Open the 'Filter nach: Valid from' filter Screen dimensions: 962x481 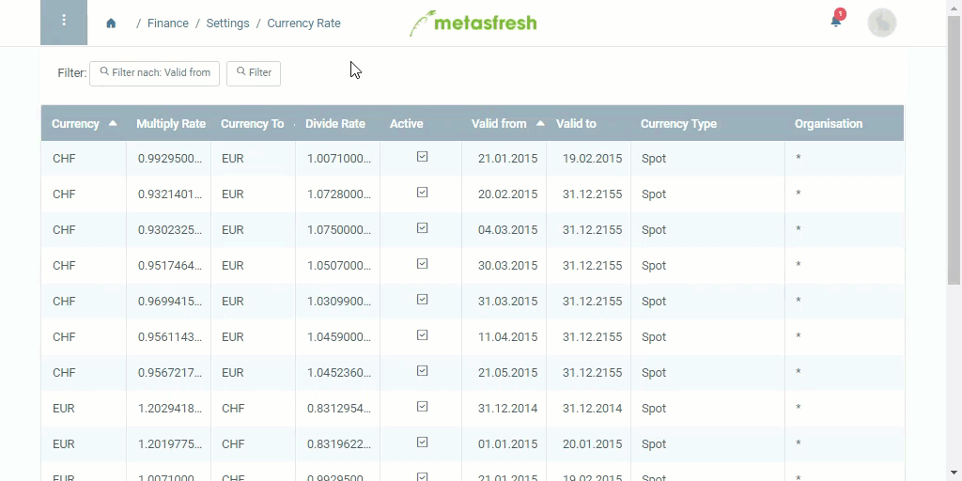click(155, 73)
